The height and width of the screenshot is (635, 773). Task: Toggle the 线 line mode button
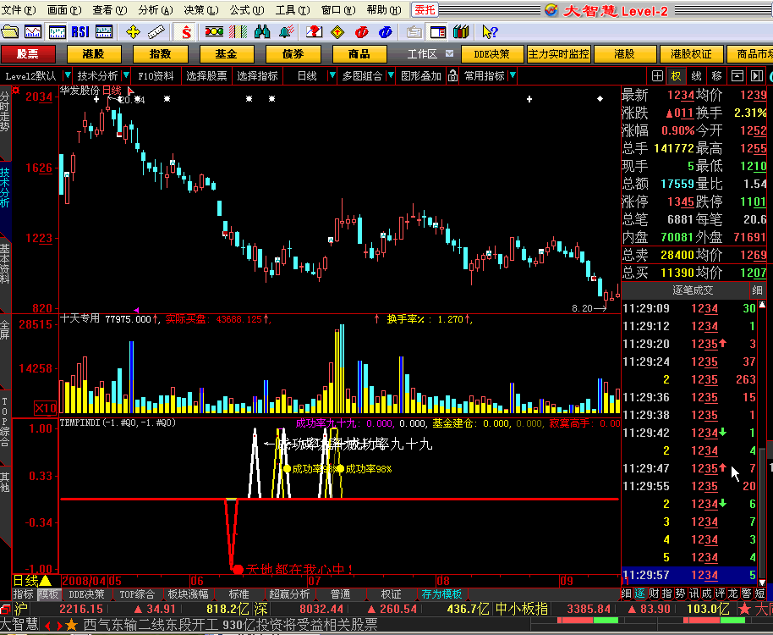click(x=696, y=76)
